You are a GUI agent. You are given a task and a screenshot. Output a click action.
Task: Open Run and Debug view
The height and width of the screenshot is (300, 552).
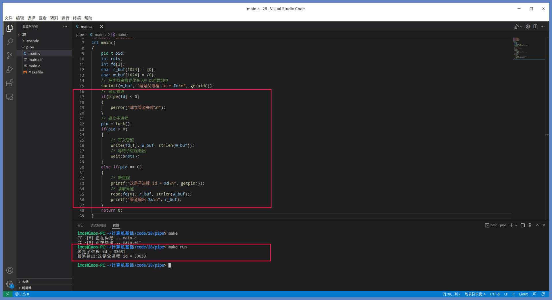(9, 69)
